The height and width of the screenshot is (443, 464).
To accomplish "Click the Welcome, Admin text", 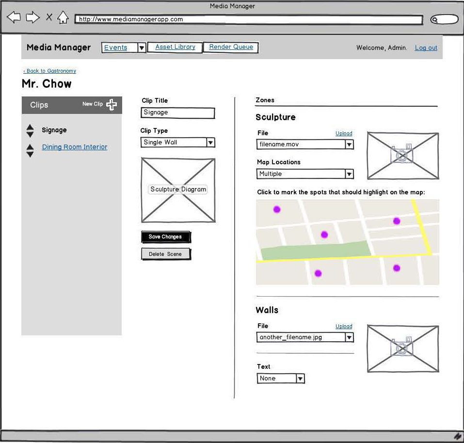I will tap(382, 47).
